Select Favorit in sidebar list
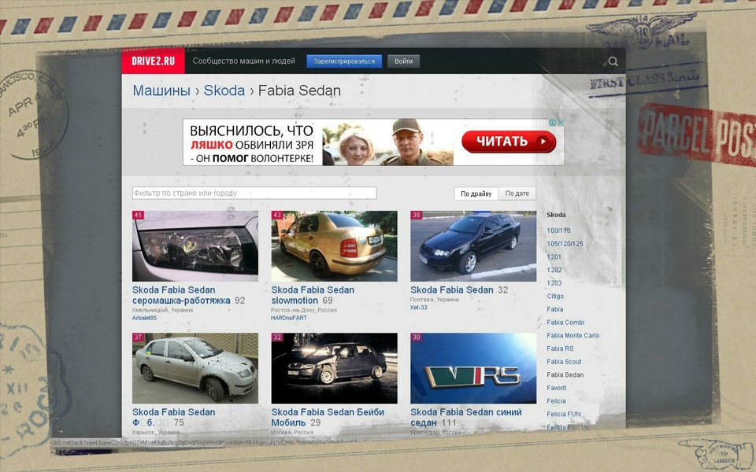The height and width of the screenshot is (472, 756). click(x=557, y=388)
